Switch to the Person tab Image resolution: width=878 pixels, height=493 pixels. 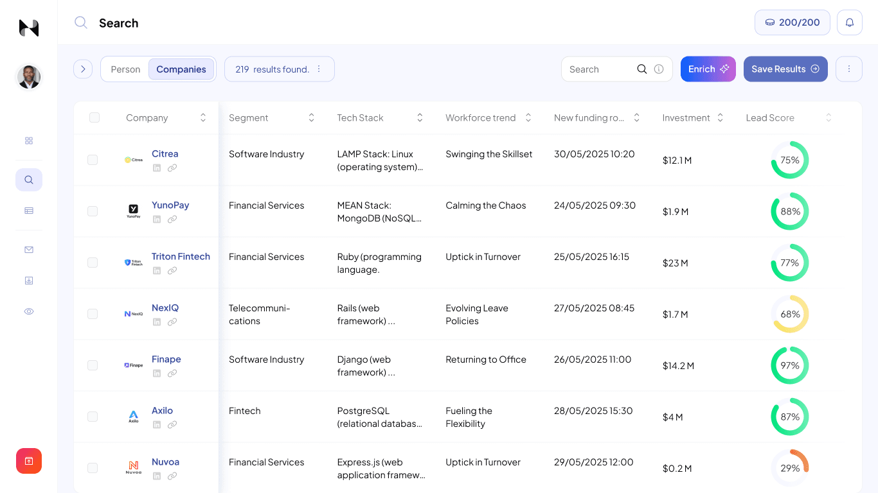tap(125, 69)
